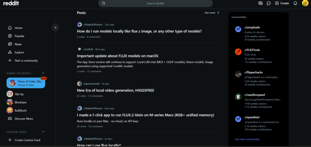Click the advertise AD icon in header
Image resolution: width=311 pixels, height=147 pixels.
pyautogui.click(x=260, y=3)
